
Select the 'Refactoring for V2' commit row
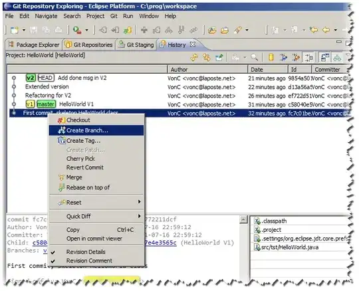point(179,96)
